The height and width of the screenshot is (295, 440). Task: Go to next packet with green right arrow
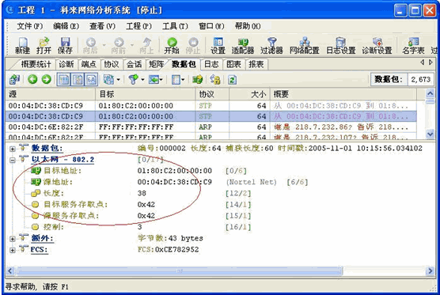click(x=47, y=79)
